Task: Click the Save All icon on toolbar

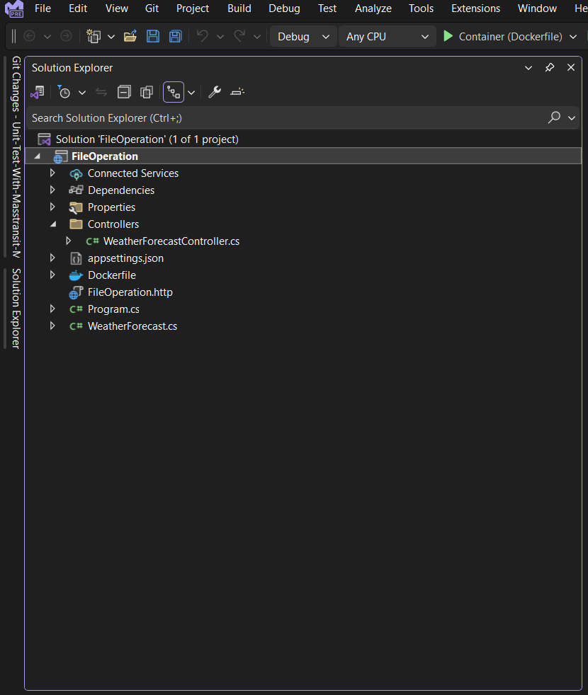Action: [175, 35]
